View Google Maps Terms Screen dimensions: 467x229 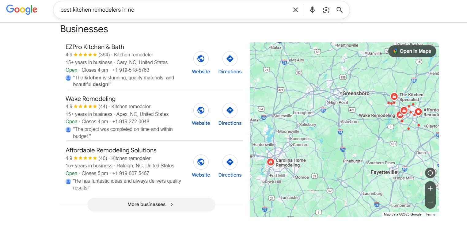tap(430, 214)
